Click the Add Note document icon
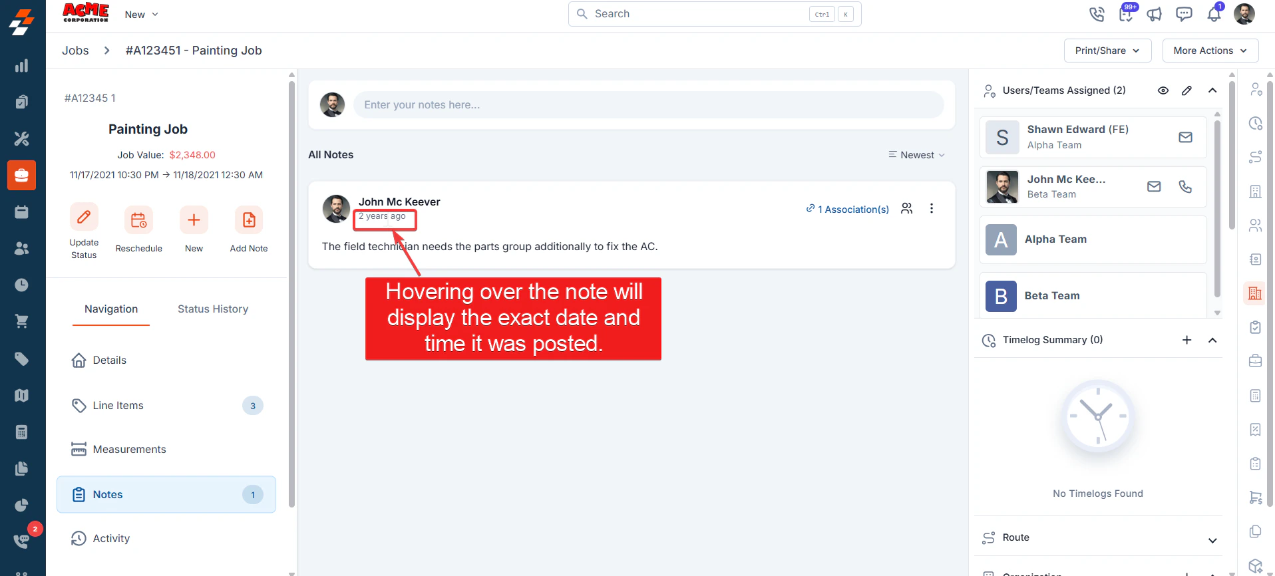This screenshot has width=1275, height=576. pos(249,220)
